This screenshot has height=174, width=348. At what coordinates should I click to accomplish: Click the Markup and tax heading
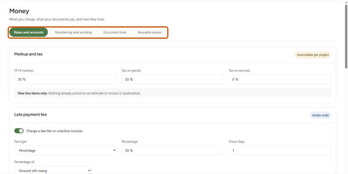(28, 54)
